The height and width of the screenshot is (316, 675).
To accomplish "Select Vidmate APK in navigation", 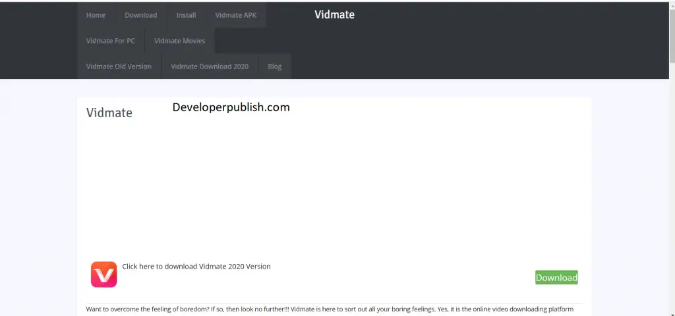I will coord(236,15).
